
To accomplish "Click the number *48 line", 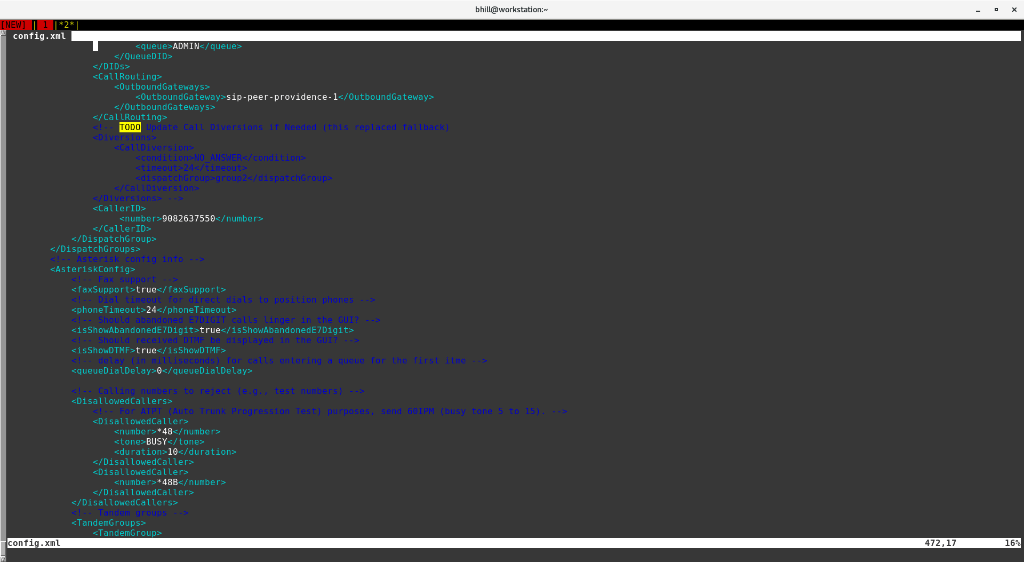I will (x=167, y=431).
